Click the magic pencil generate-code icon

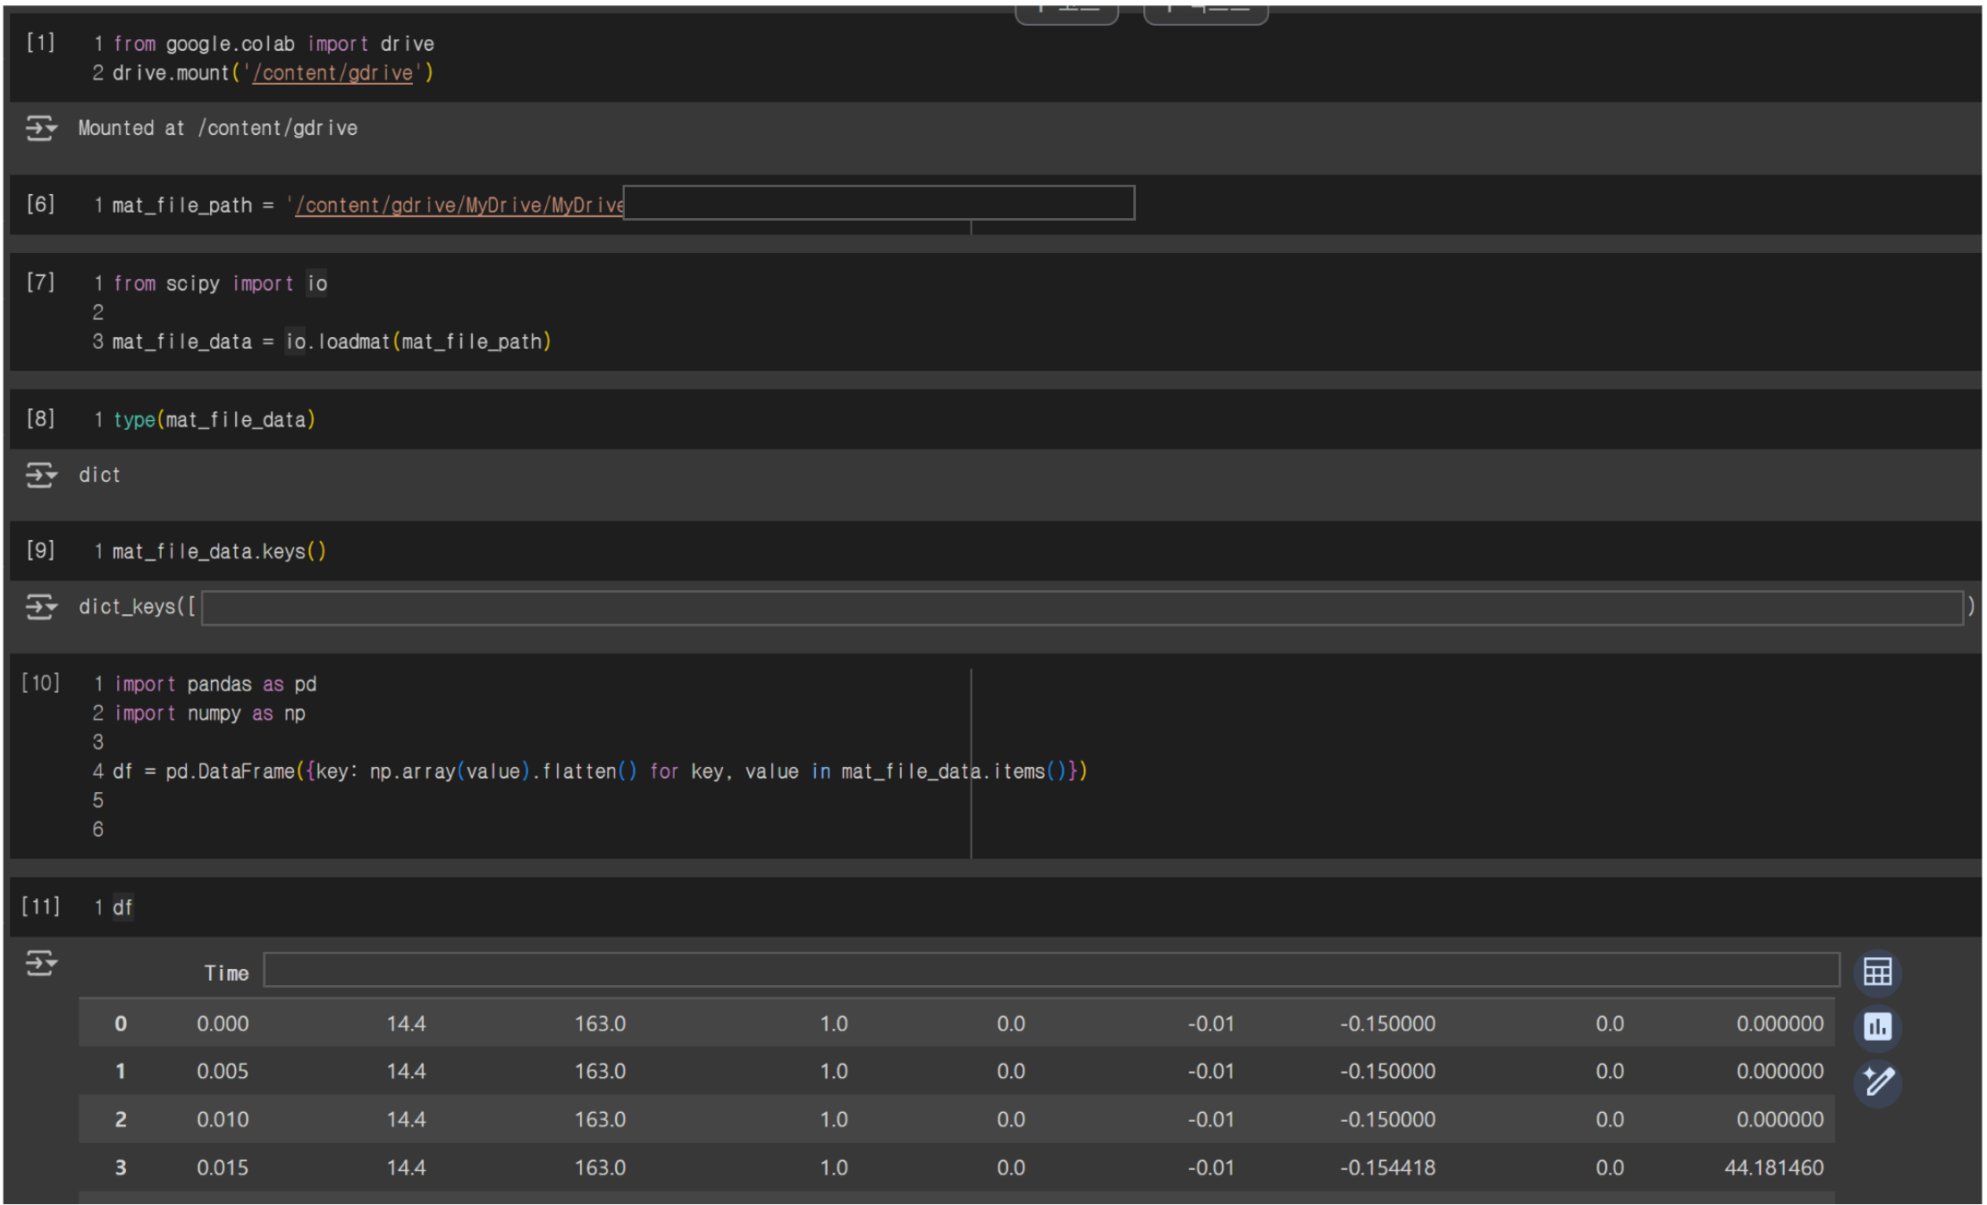(x=1876, y=1083)
